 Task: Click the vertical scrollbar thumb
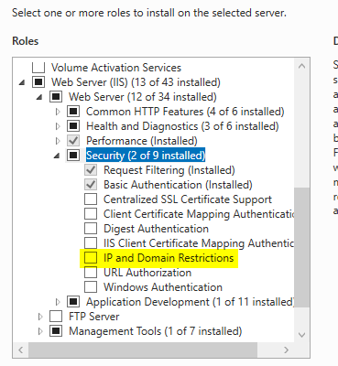pos(301,248)
